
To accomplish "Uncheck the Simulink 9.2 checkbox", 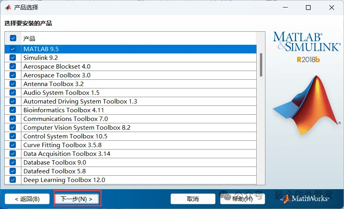I will [13, 58].
